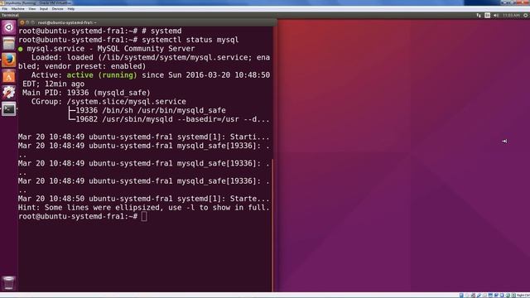Screen dimensions: 530x298
Task: Open the VirtualBox Machine menu
Action: (x=18, y=9)
